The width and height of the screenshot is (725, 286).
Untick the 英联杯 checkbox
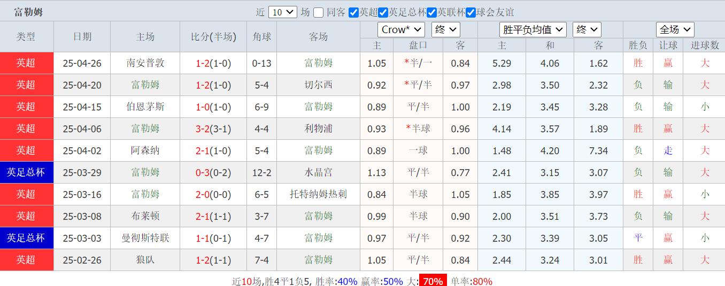pyautogui.click(x=432, y=12)
